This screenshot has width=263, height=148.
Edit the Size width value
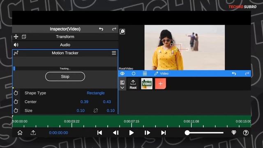[81, 111]
